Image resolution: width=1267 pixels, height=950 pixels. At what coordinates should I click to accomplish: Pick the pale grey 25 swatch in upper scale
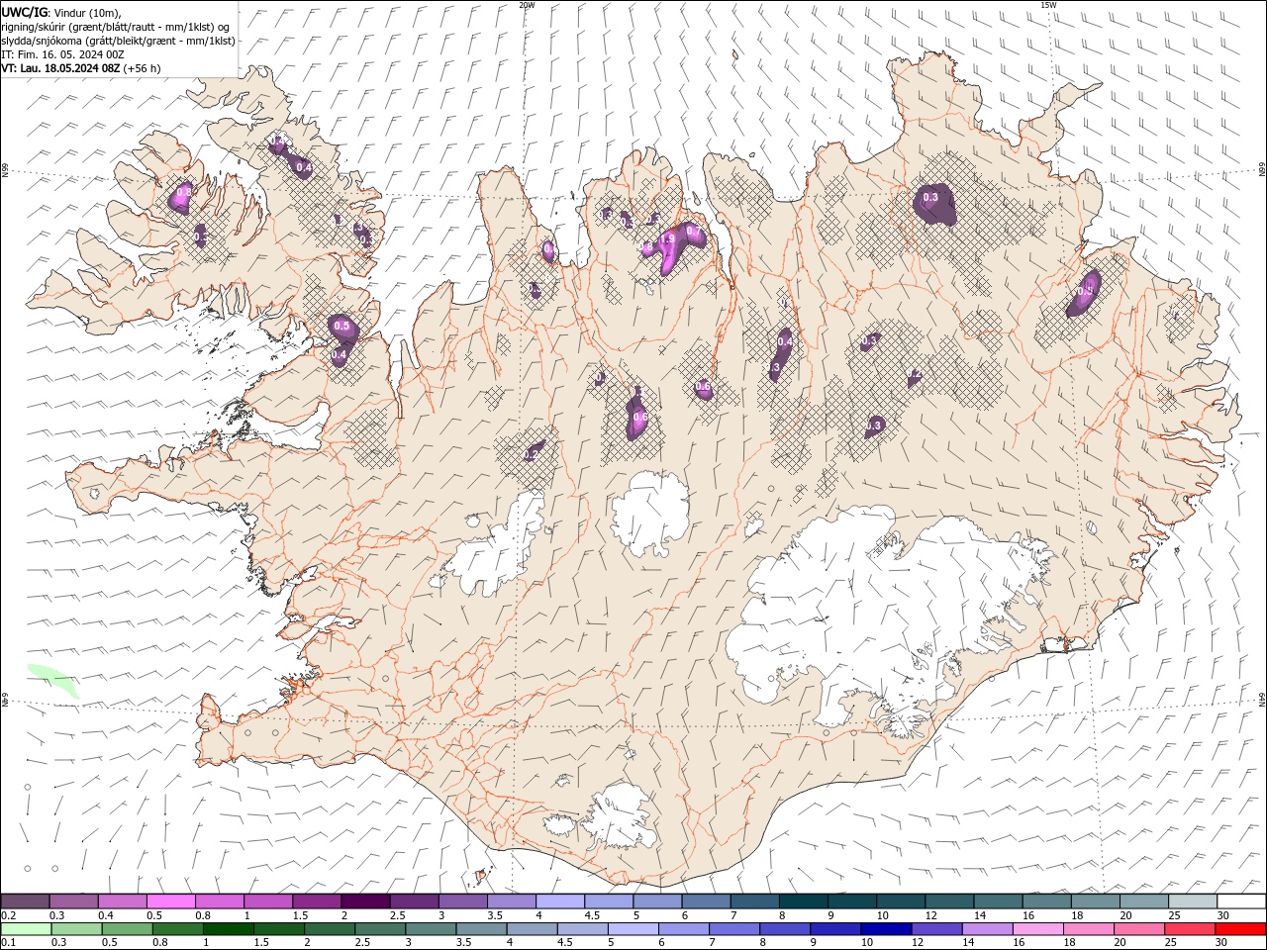(x=1193, y=902)
